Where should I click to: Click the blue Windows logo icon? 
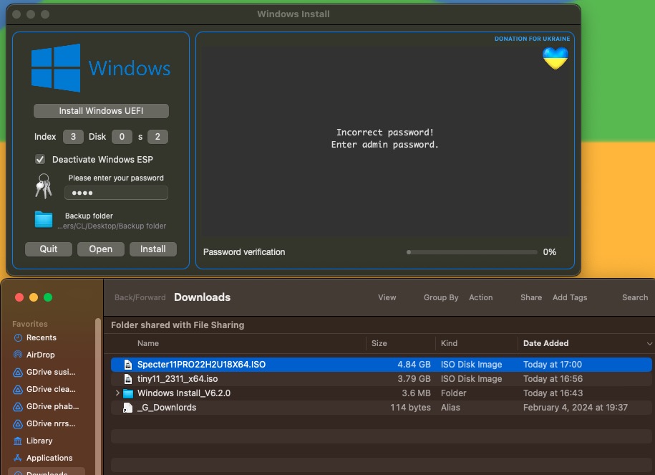56,67
